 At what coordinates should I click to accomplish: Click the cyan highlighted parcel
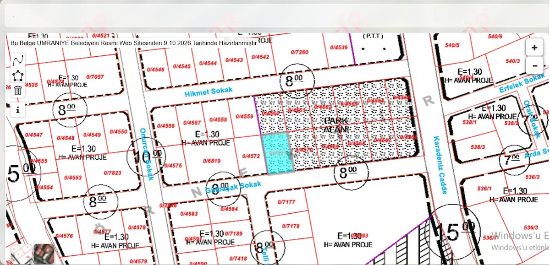point(277,153)
